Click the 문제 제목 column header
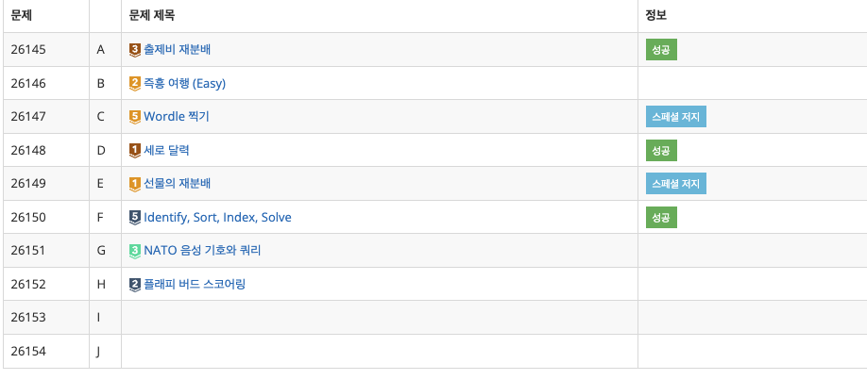The width and height of the screenshot is (867, 380). click(151, 16)
